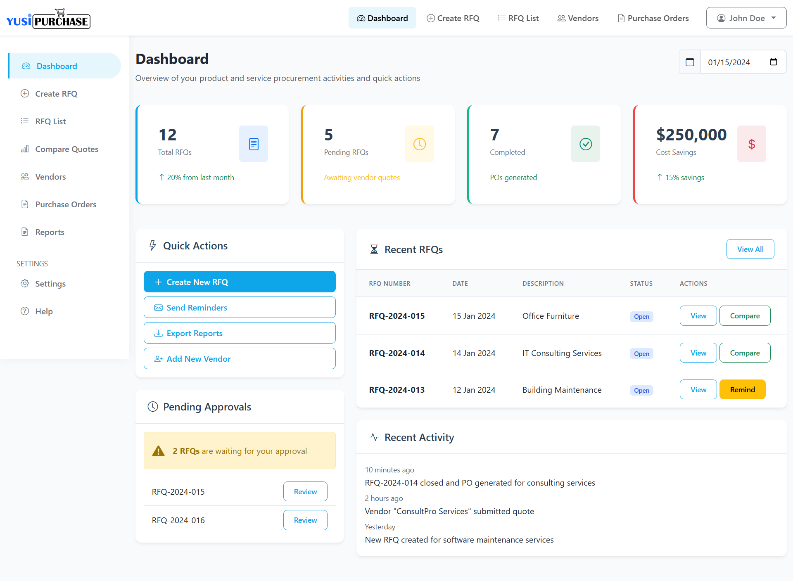Click the hourglass icon beside Recent RFQs

click(x=374, y=249)
